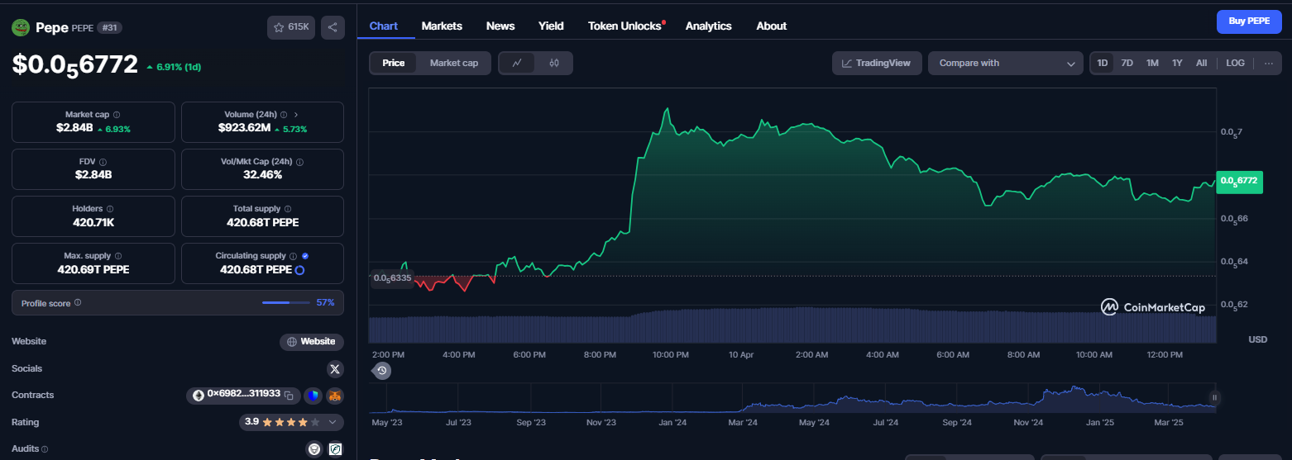Image resolution: width=1292 pixels, height=460 pixels.
Task: Click the Profile score progress bar
Action: click(x=286, y=303)
